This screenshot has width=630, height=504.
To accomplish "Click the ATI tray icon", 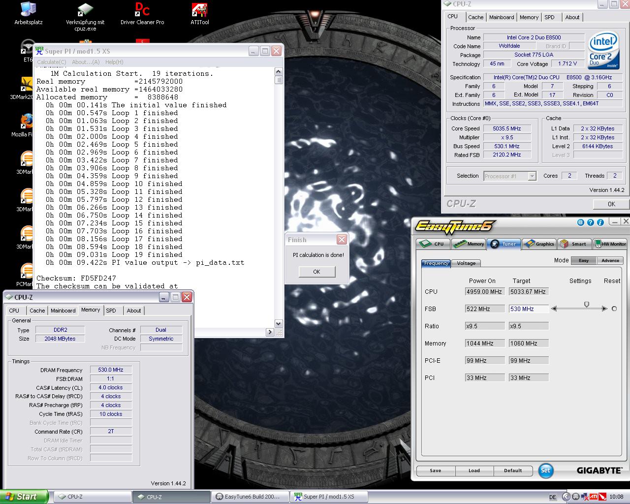I will 594,497.
